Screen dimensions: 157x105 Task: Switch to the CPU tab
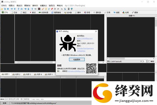[5, 12]
